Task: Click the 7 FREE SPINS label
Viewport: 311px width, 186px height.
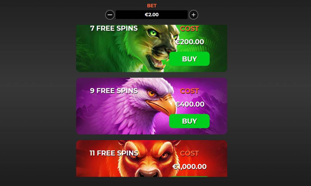Action: 114,28
